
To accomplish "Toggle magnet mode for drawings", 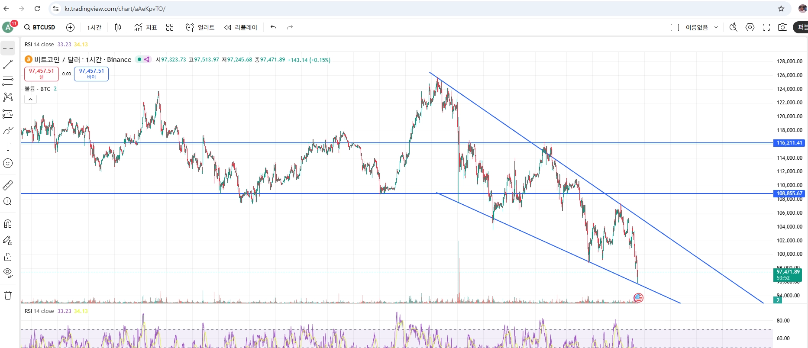I will pos(8,224).
